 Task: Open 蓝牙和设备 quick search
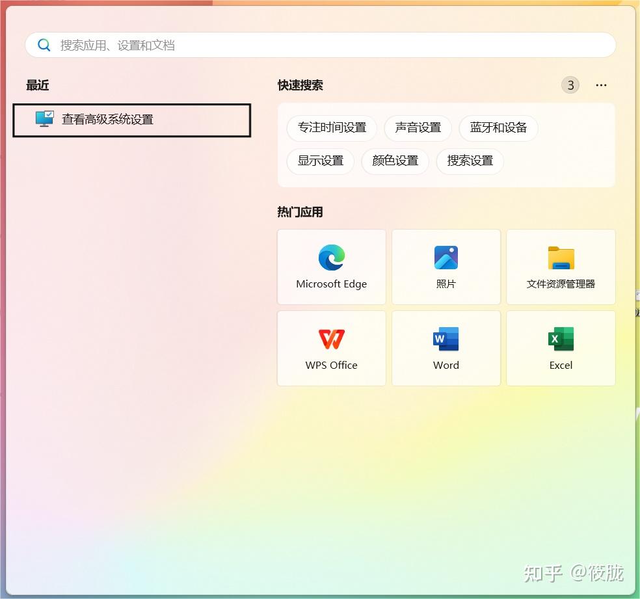click(498, 127)
